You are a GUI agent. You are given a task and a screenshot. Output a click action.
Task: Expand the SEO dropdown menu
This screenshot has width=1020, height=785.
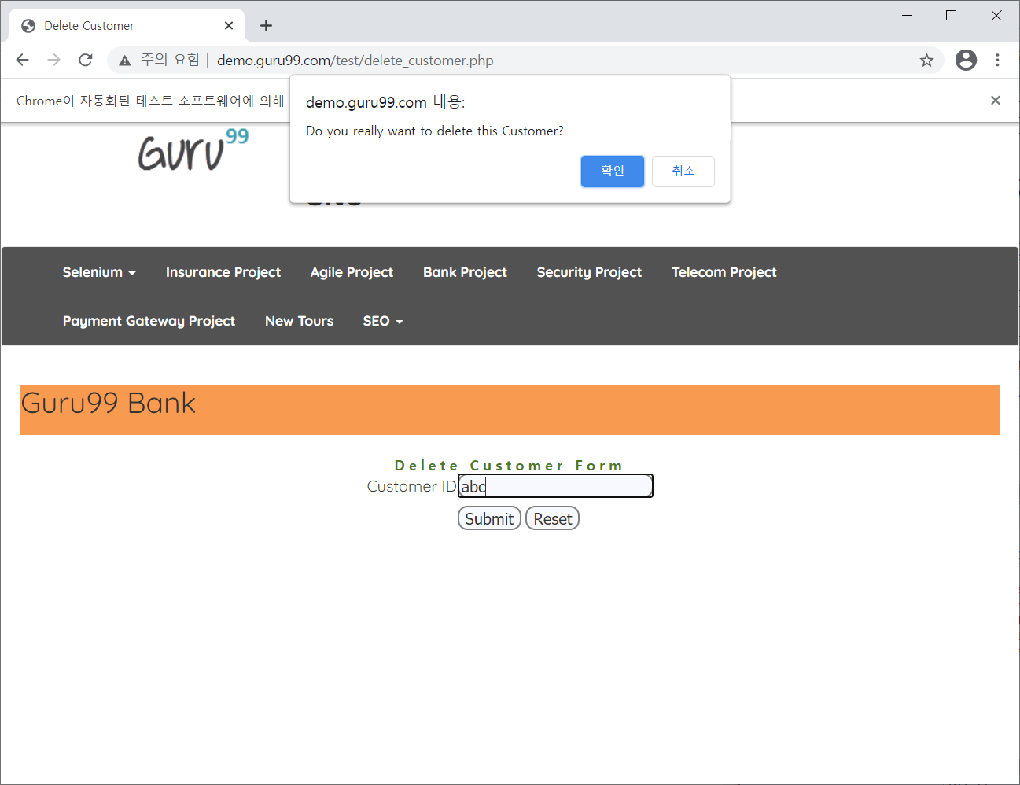pyautogui.click(x=383, y=321)
